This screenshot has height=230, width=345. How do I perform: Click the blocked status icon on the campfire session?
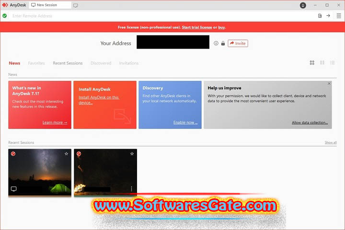79,154
